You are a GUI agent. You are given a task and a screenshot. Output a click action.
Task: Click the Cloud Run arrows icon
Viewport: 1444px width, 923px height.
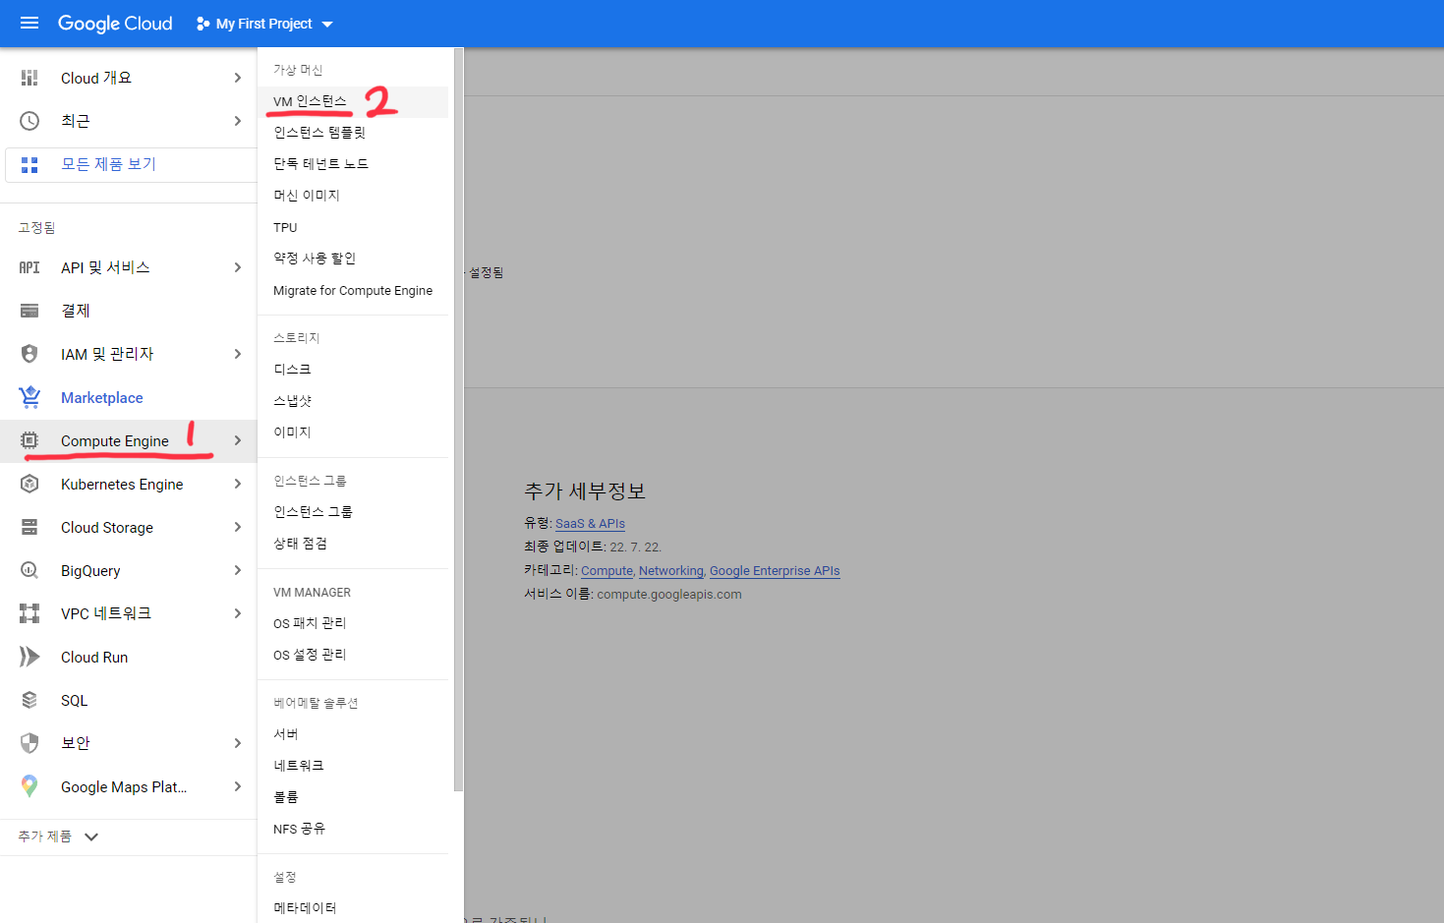(29, 657)
